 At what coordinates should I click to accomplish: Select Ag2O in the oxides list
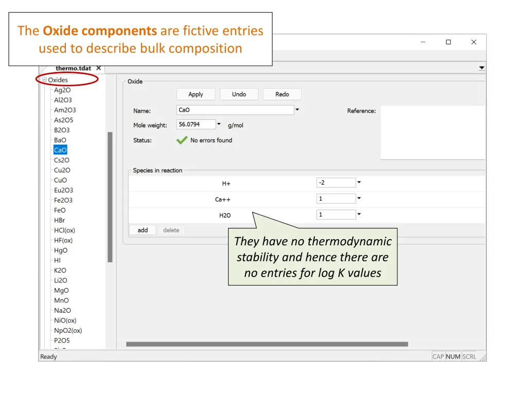(62, 90)
